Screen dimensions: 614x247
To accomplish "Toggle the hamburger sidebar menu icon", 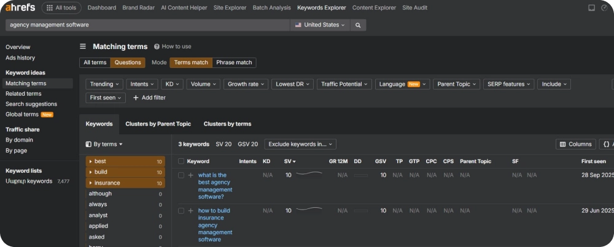I will pyautogui.click(x=83, y=47).
